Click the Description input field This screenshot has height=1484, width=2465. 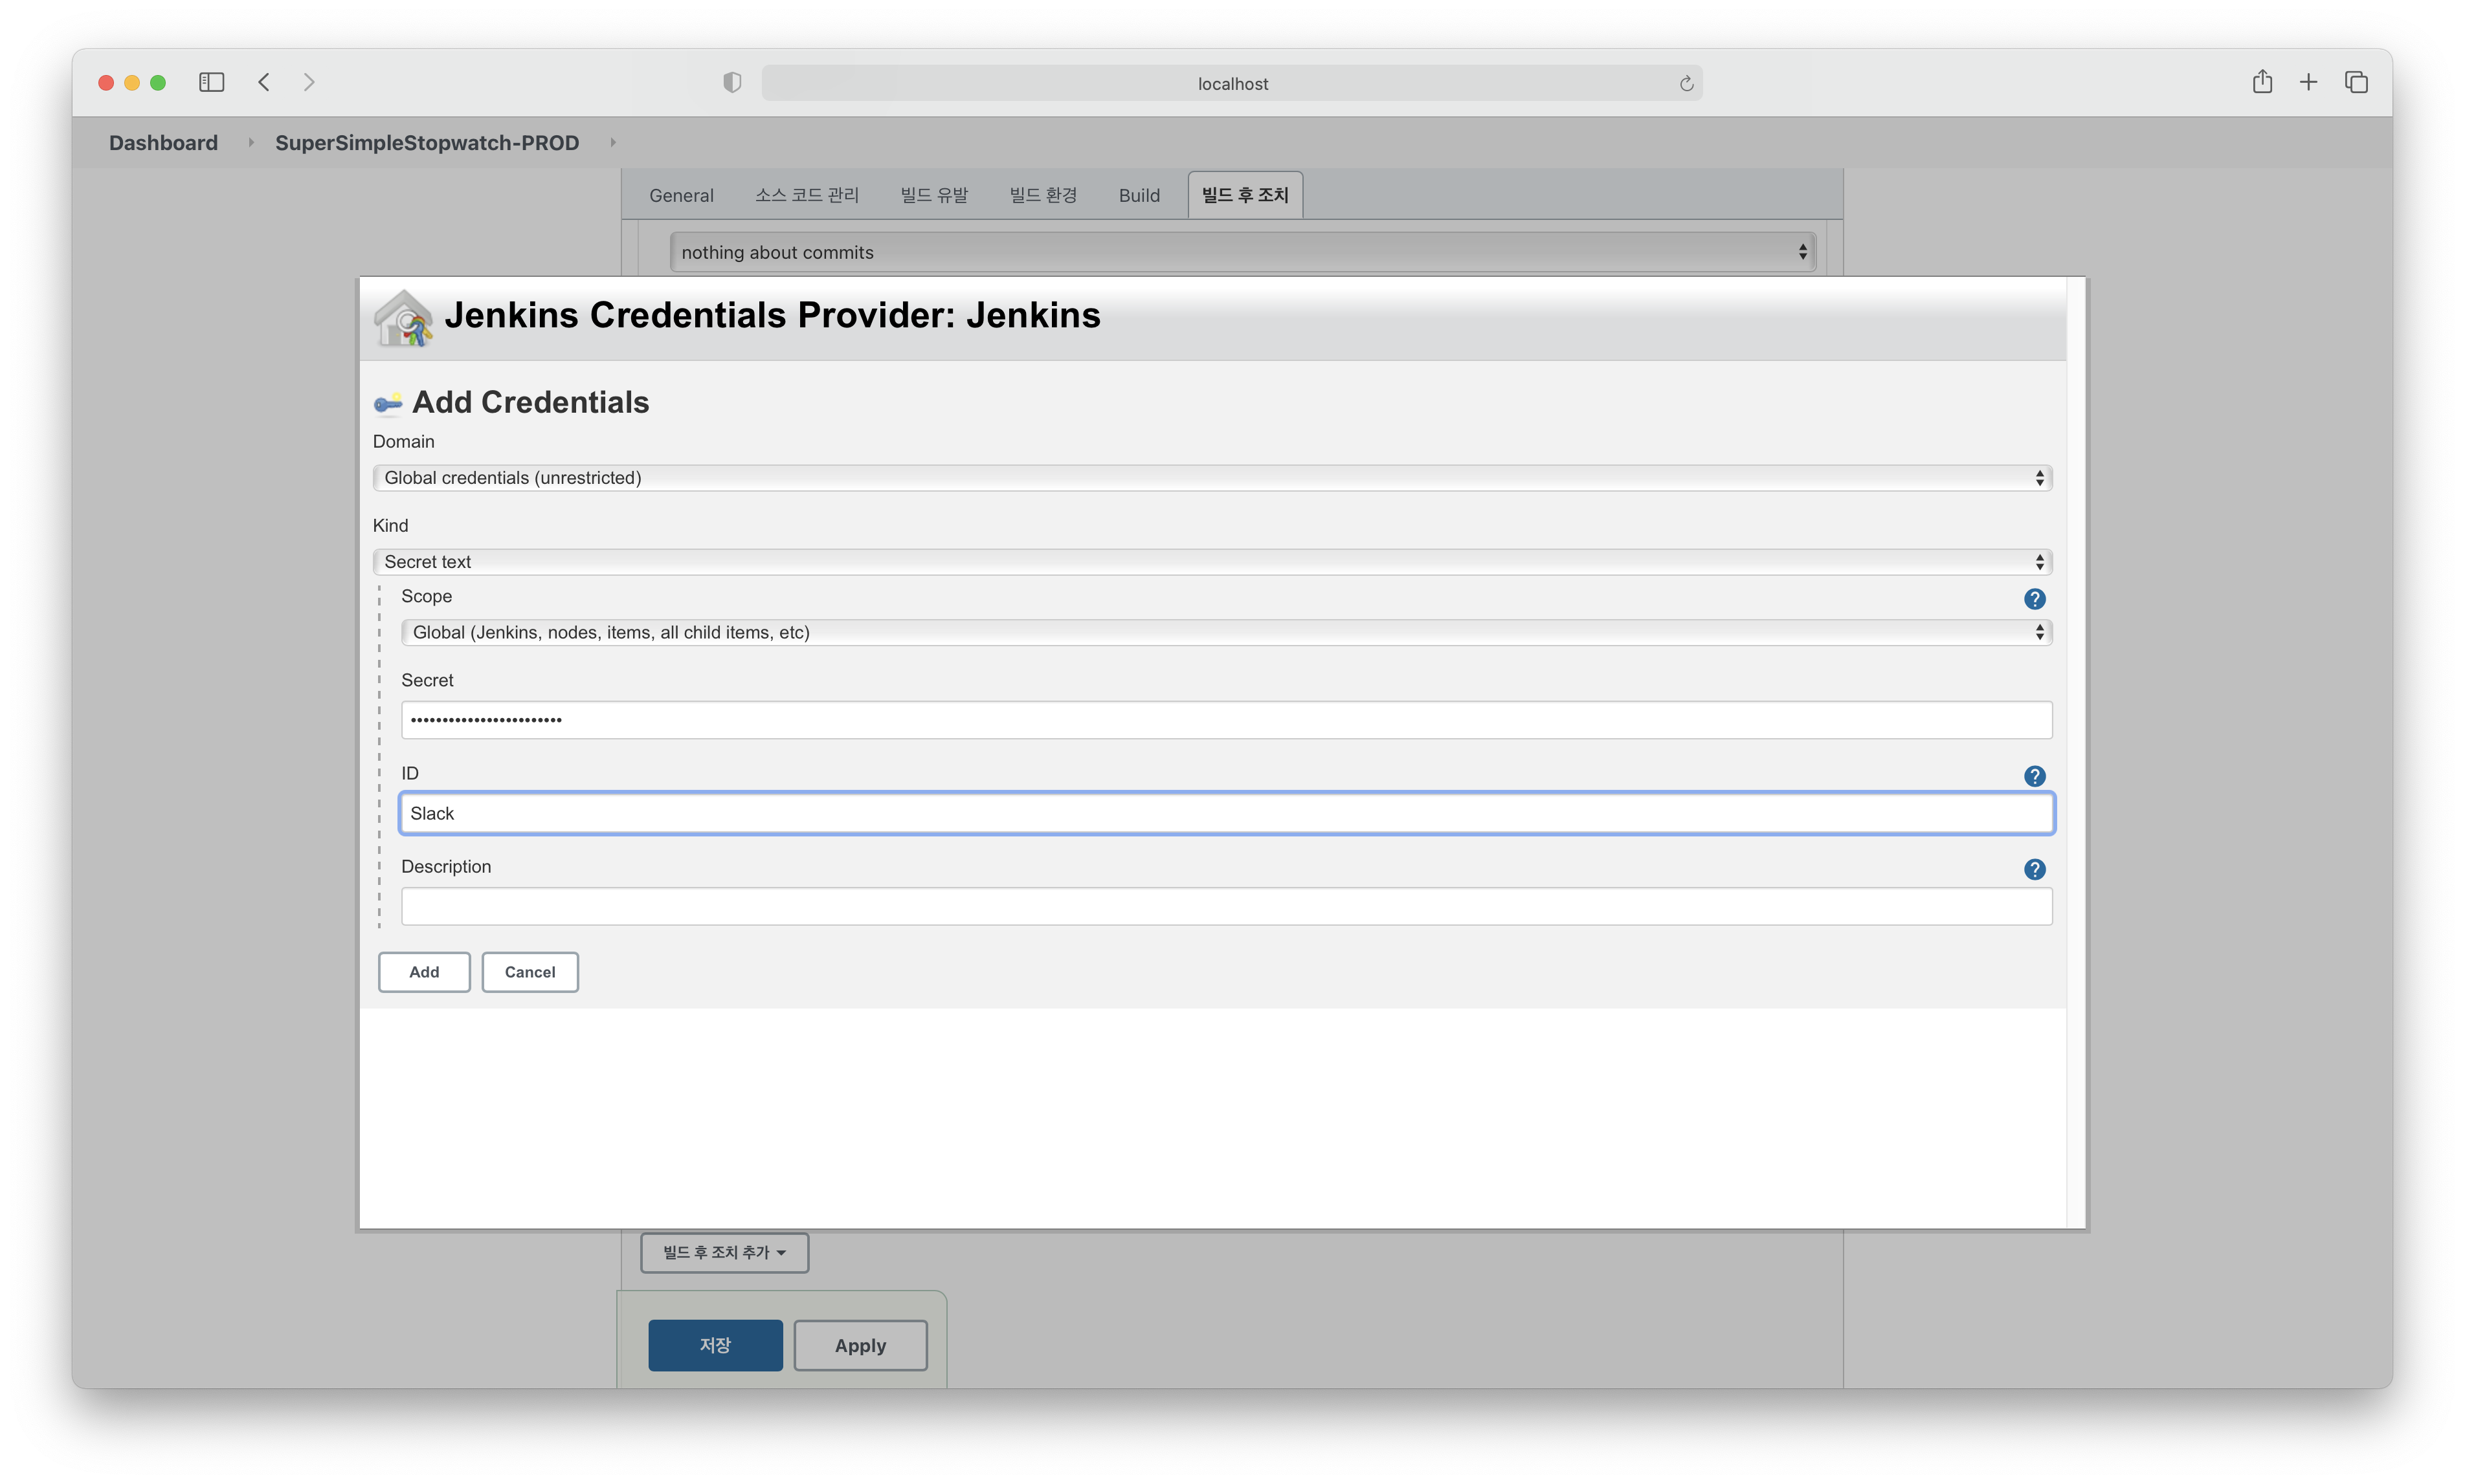click(1225, 906)
